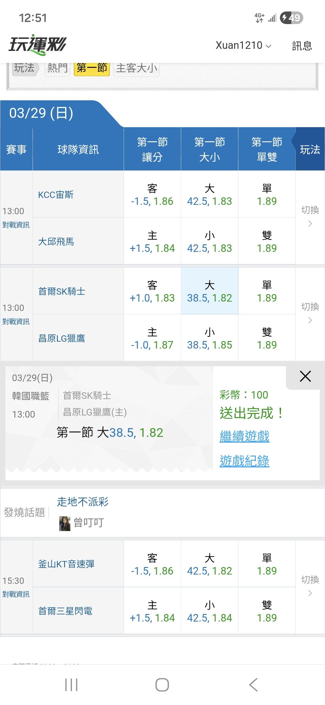This screenshot has width=325, height=705.
Task: Select the 主客大小 tab
Action: 136,68
